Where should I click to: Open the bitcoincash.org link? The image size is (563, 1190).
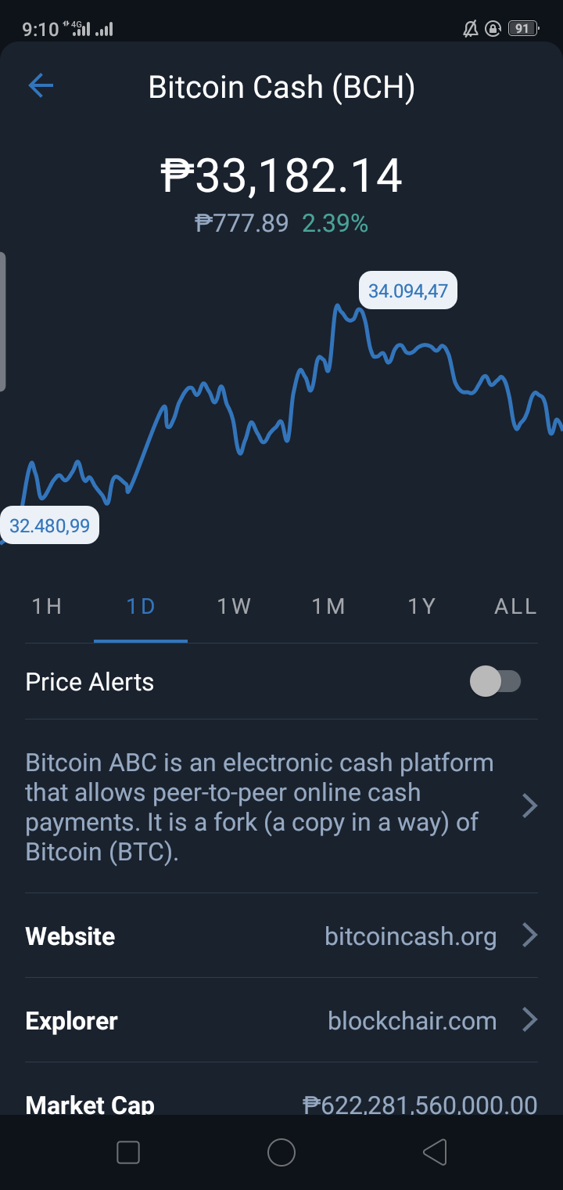pyautogui.click(x=411, y=936)
